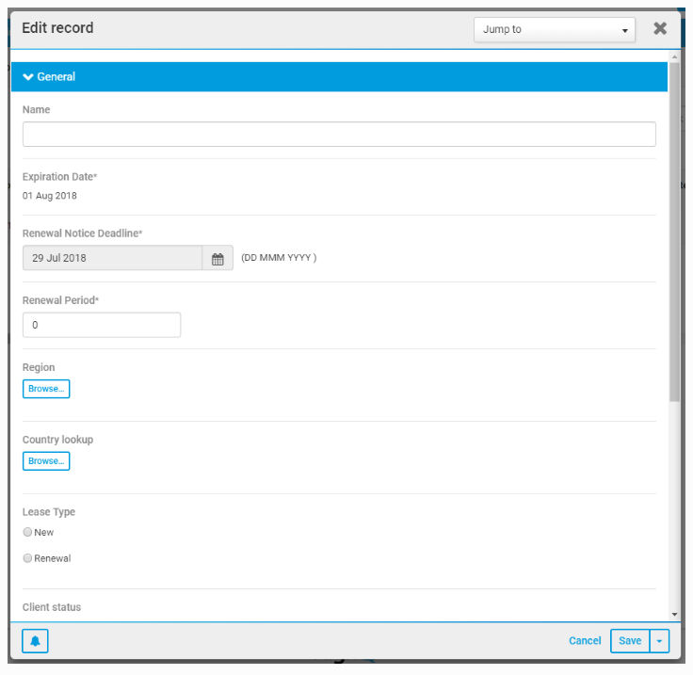Browse for a Region
Image resolution: width=693 pixels, height=675 pixels.
coord(46,389)
